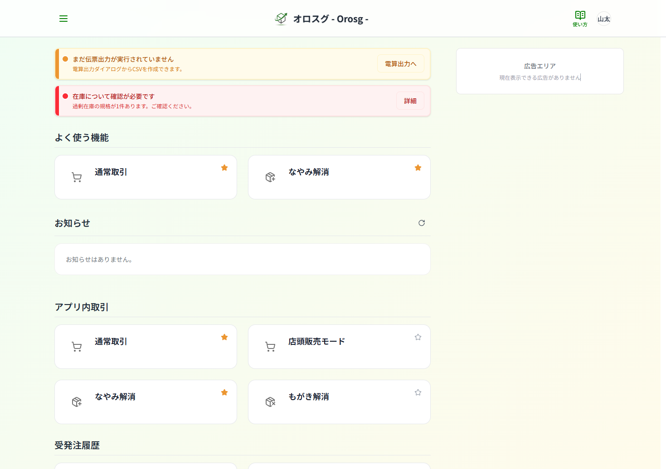Viewport: 666px width, 469px height.
Task: Open 通常取引 card under アプリ内取引
Action: tap(145, 347)
